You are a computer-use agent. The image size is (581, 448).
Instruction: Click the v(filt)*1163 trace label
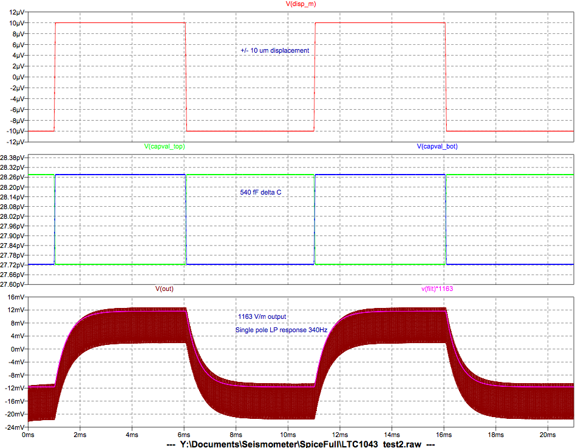(437, 289)
